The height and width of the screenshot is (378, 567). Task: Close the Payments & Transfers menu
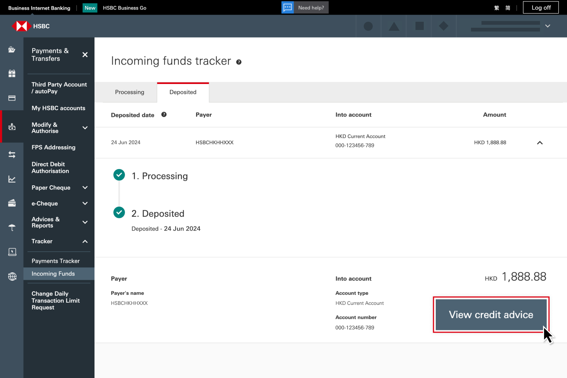[x=85, y=55]
